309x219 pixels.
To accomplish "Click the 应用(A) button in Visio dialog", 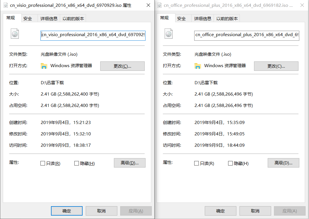I will click(136, 211).
